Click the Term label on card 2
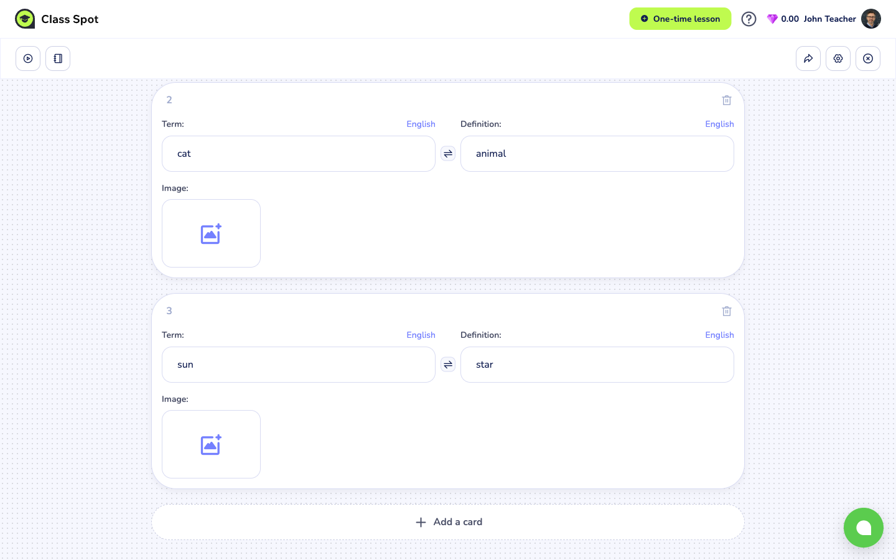The width and height of the screenshot is (896, 560). coord(173,124)
